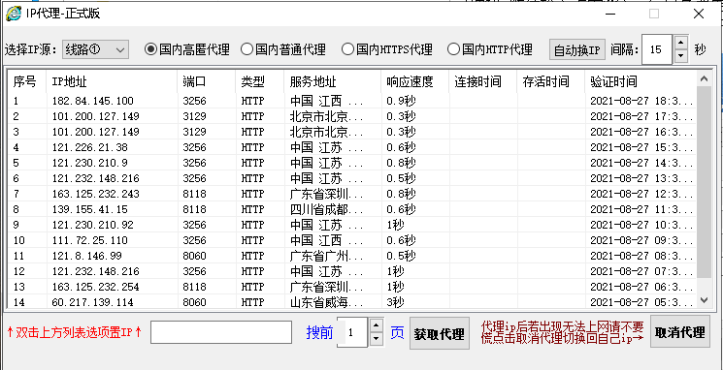The image size is (723, 370).
Task: Click the 端口 column header
Action: (x=207, y=82)
